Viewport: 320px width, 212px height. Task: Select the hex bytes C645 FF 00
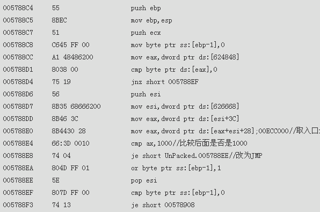pyautogui.click(x=71, y=45)
